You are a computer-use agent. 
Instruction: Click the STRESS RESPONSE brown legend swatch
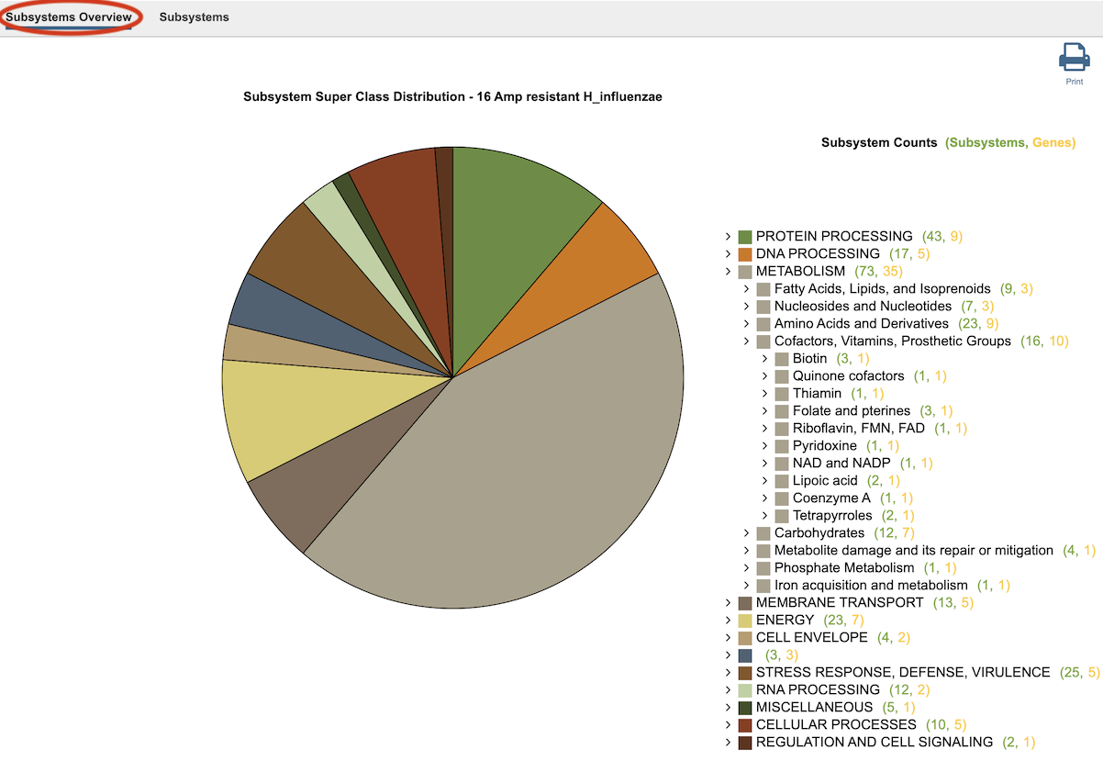pos(745,673)
